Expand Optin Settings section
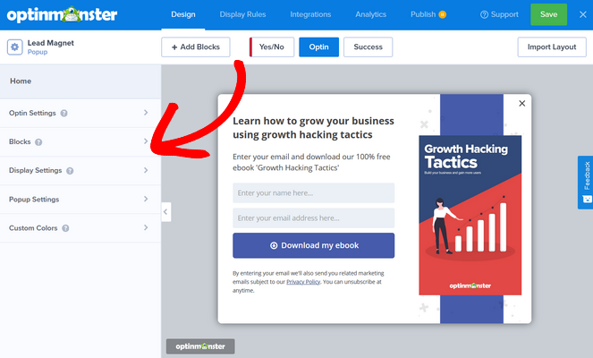The height and width of the screenshot is (358, 593). coord(80,113)
